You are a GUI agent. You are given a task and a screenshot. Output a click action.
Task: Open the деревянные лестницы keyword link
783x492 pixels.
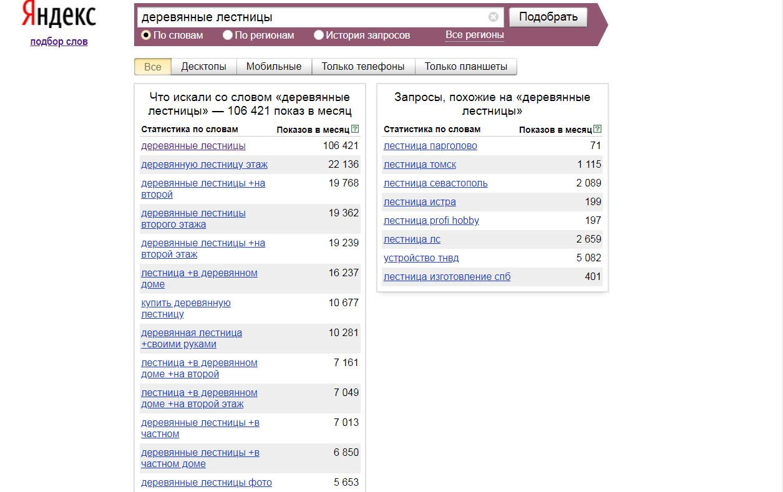(193, 146)
